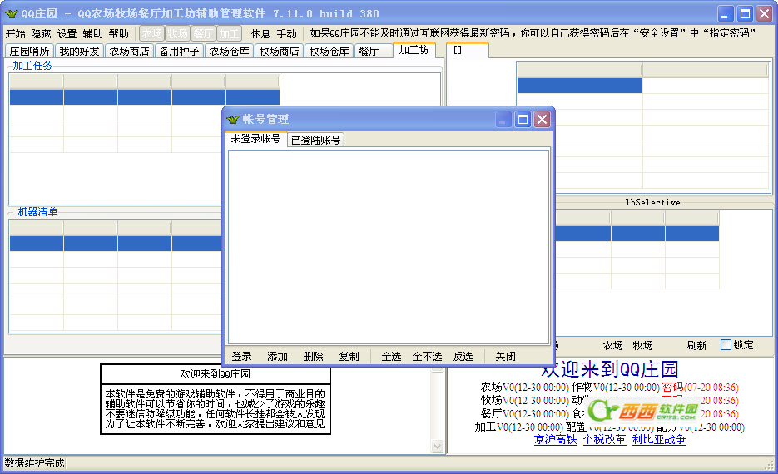The width and height of the screenshot is (778, 474).
Task: Open the 个税改革 link
Action: click(x=604, y=439)
